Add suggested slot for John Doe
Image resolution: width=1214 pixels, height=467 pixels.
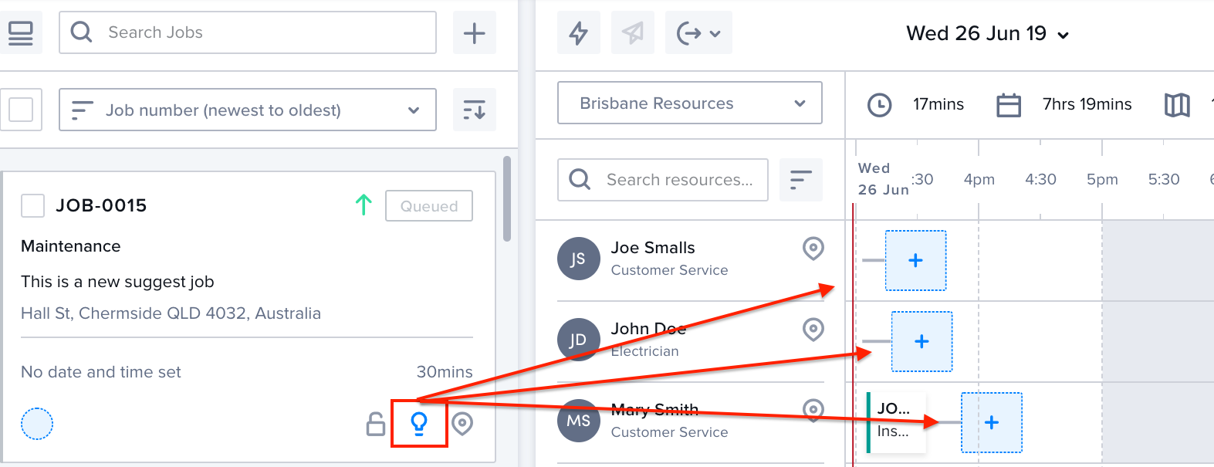[922, 342]
